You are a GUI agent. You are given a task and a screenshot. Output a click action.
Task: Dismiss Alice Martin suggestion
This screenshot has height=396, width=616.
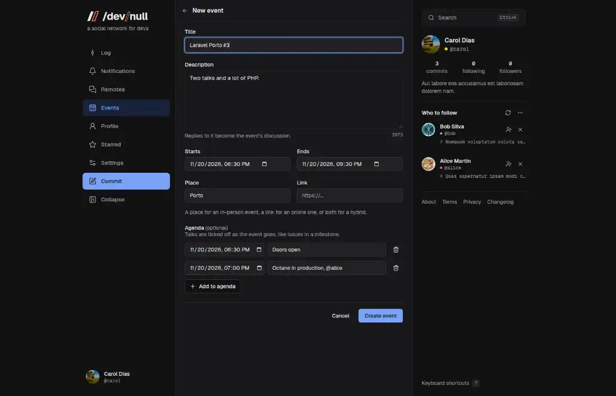[x=520, y=164]
